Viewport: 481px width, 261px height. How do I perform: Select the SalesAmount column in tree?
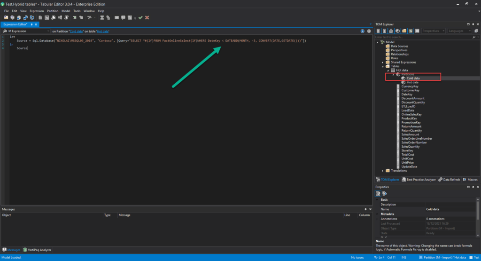point(410,134)
